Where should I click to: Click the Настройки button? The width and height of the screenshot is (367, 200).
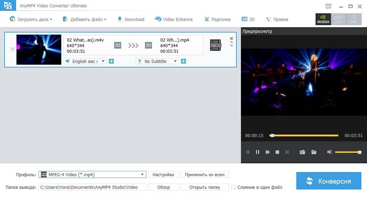tap(164, 174)
